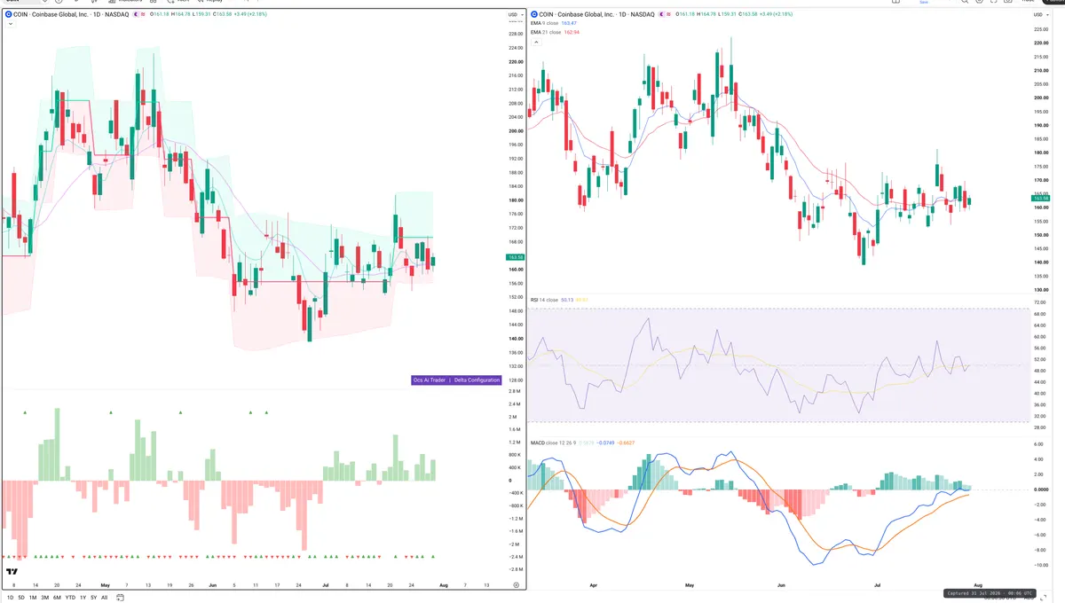Select the 3M date range
Image resolution: width=1065 pixels, height=603 pixels.
(44, 598)
